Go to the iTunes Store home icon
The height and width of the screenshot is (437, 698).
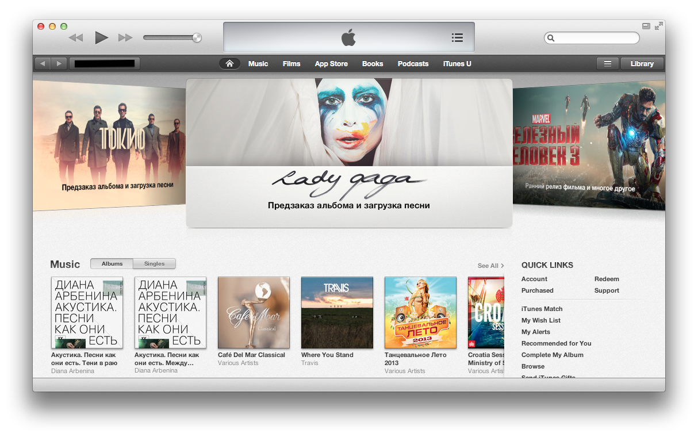point(229,63)
